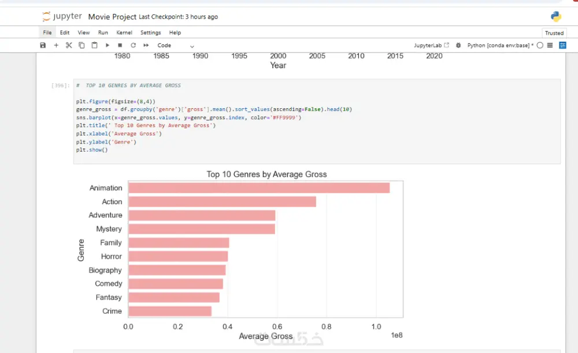Paste a cell from the clipboard
The height and width of the screenshot is (353, 578).
pos(94,45)
